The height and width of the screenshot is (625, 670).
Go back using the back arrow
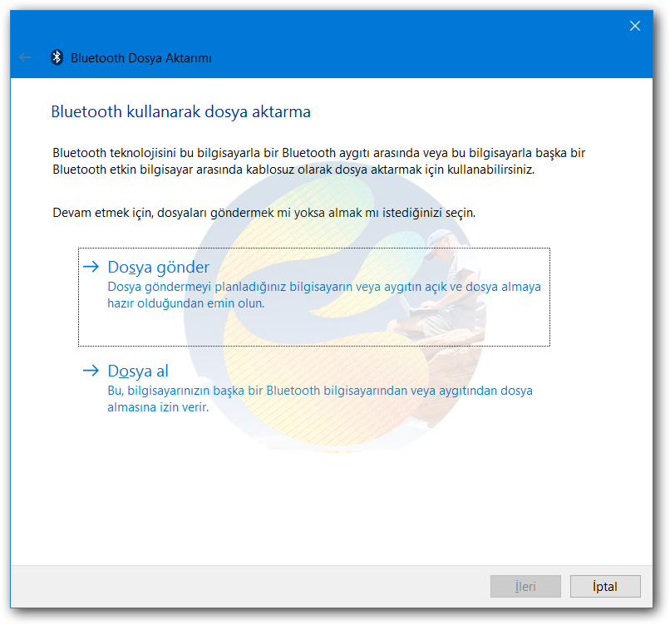click(x=26, y=57)
